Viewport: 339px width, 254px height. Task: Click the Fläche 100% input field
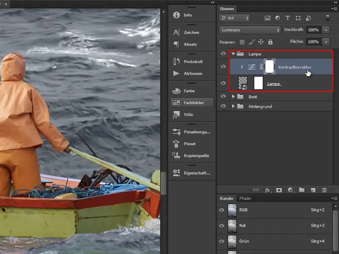(314, 41)
